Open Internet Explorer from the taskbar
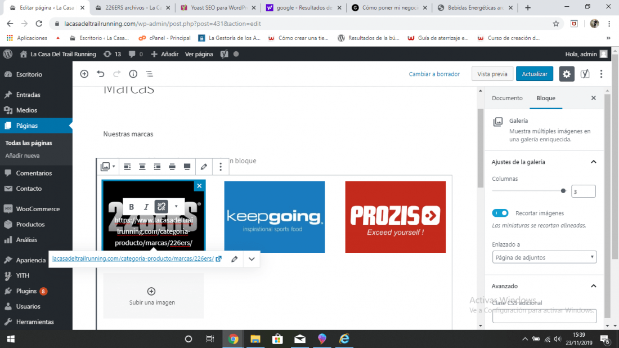 tap(344, 339)
